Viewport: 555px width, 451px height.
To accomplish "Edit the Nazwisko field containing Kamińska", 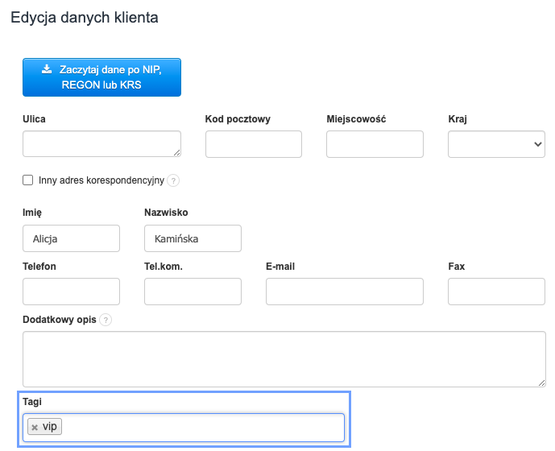I will click(x=193, y=238).
